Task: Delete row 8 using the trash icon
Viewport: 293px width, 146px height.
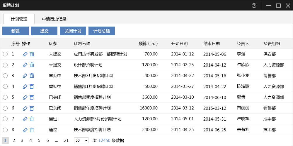Action: click(x=32, y=130)
